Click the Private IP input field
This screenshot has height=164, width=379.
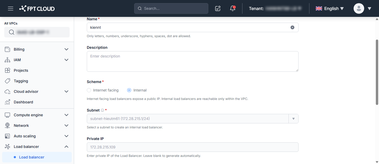[192, 147]
